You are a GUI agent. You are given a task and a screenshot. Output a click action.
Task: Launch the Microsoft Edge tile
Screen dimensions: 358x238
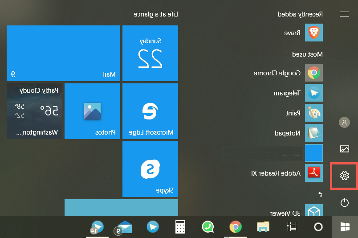point(150,111)
